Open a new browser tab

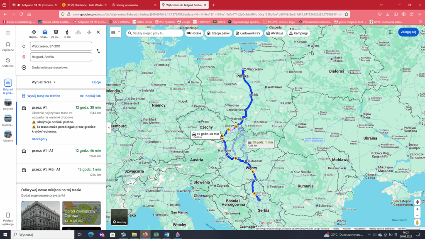pyautogui.click(x=214, y=5)
